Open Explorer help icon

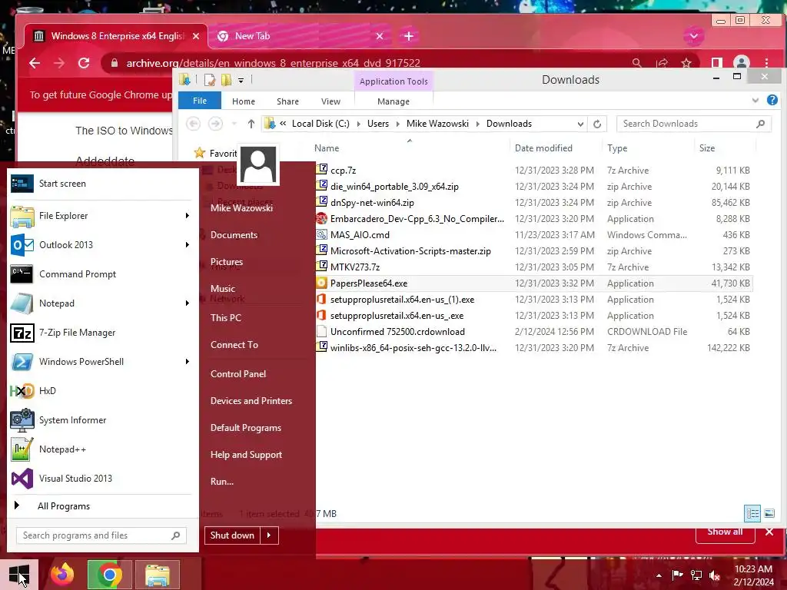[x=772, y=101]
